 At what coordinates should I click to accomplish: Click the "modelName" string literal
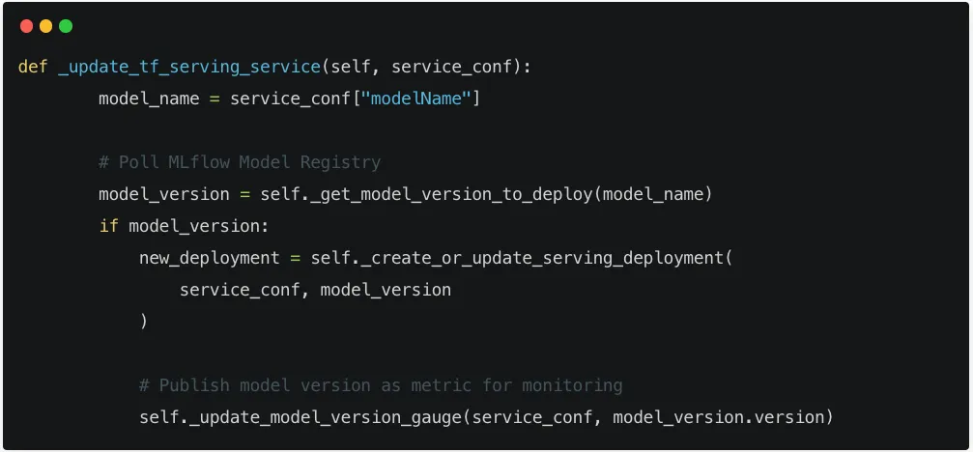415,99
